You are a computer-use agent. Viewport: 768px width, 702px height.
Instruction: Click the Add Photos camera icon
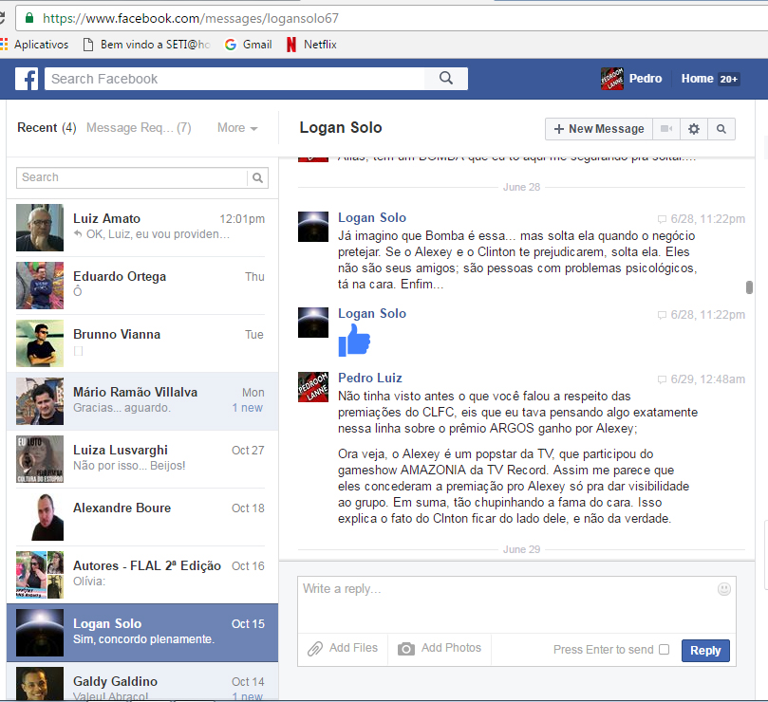[x=406, y=649]
